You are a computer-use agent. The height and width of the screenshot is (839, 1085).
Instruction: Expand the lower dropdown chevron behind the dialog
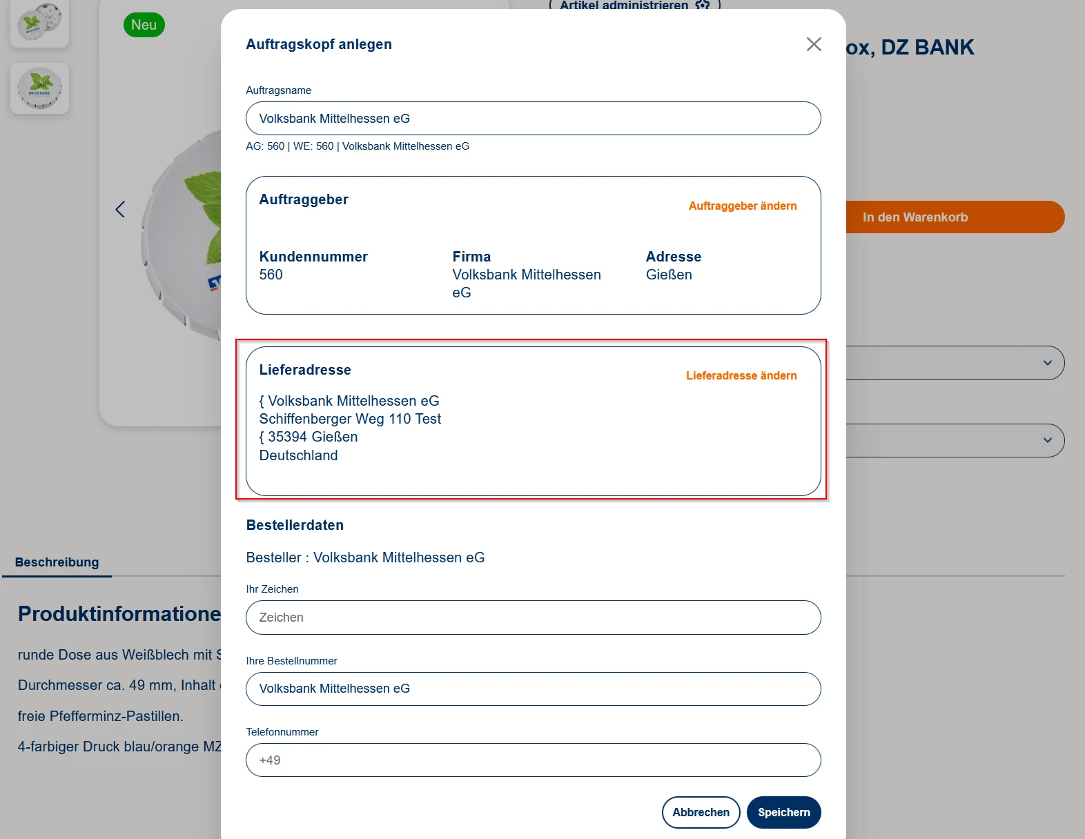coord(1047,440)
